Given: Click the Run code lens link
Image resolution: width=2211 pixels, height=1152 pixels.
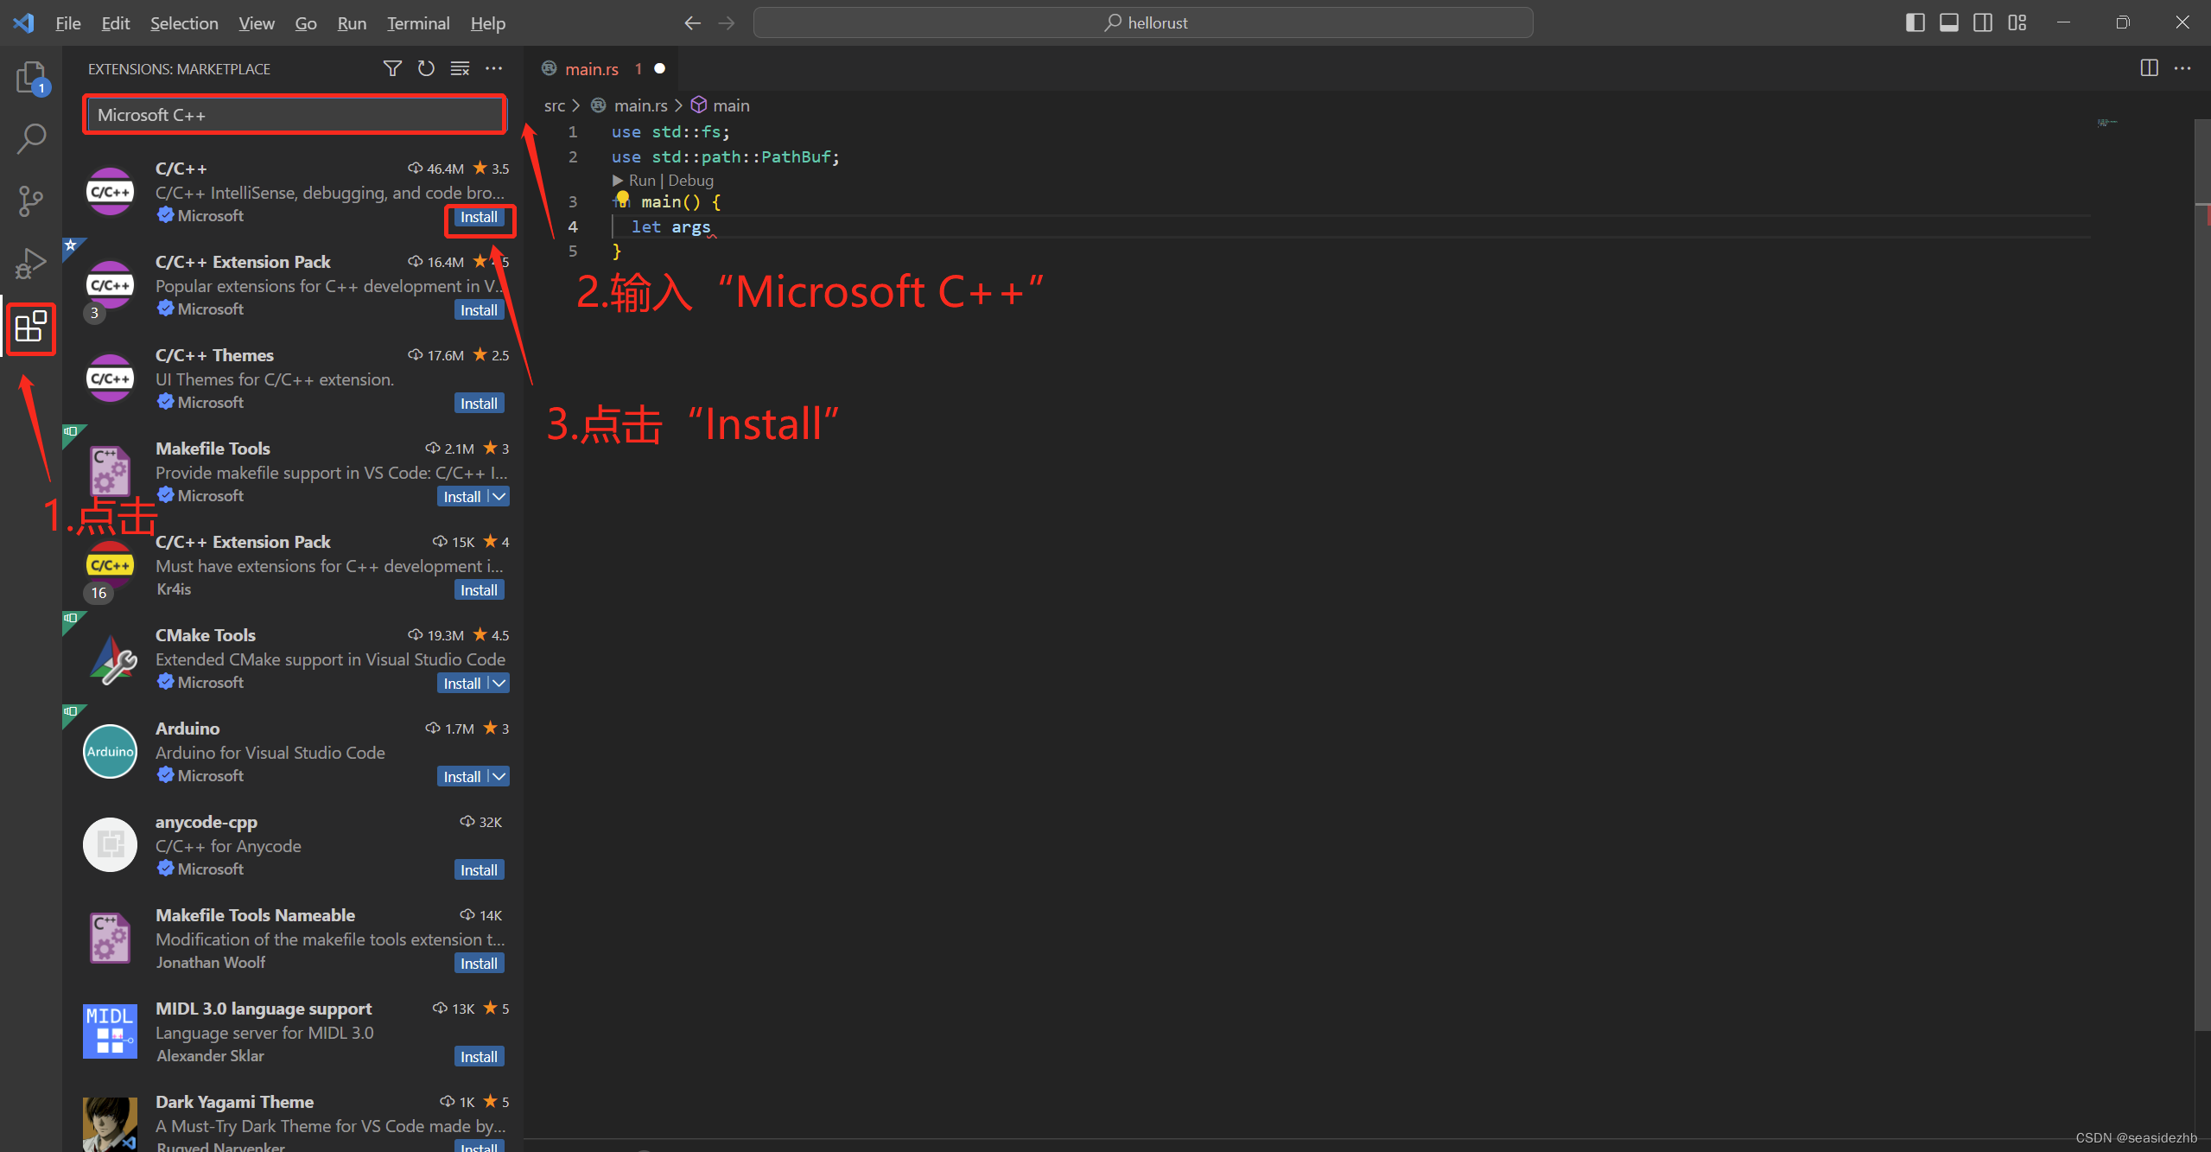Looking at the screenshot, I should tap(642, 181).
